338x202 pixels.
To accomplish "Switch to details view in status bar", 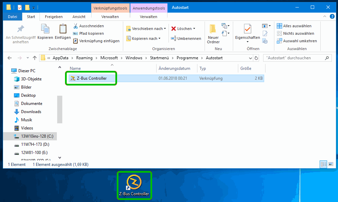I will (x=324, y=164).
